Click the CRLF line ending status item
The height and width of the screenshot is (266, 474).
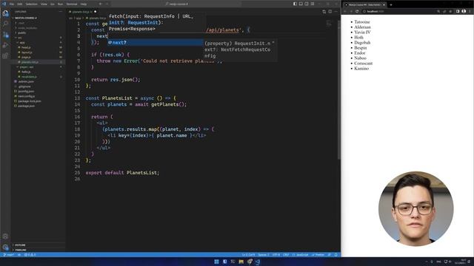tap(286, 255)
